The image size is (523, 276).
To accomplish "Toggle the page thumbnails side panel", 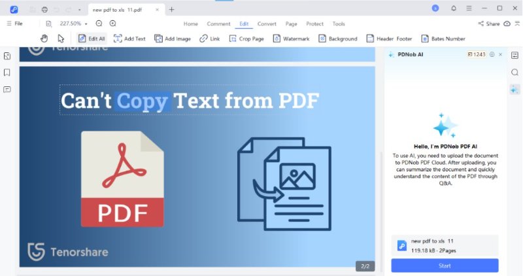I will 7,56.
